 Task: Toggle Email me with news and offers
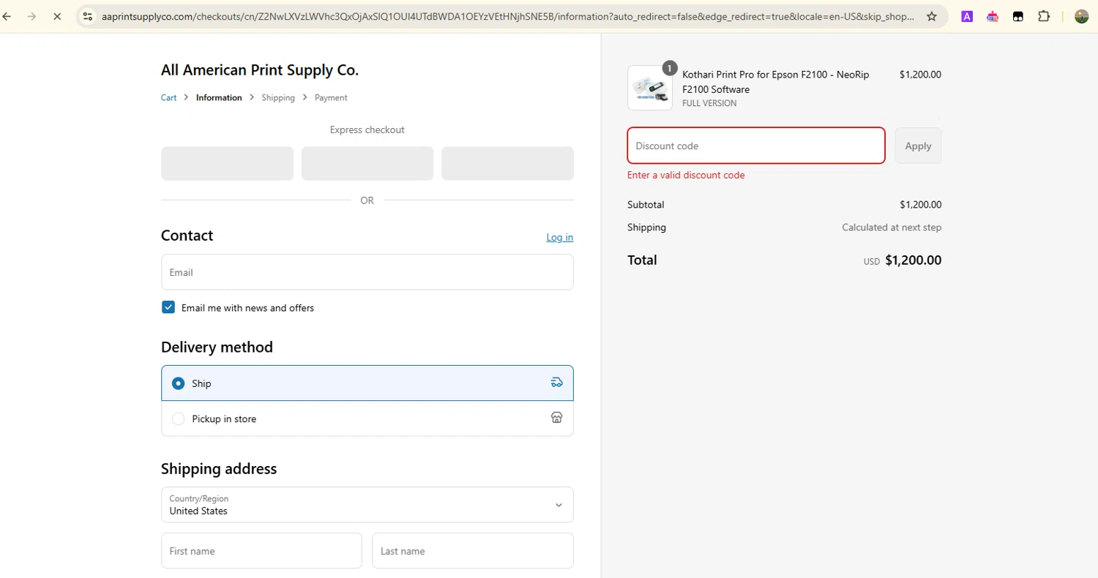click(x=168, y=307)
